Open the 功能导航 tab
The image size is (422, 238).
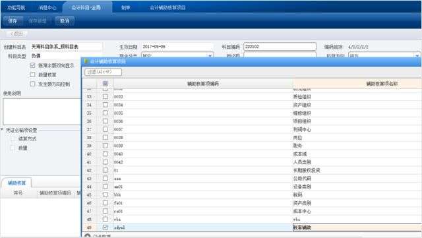point(16,7)
